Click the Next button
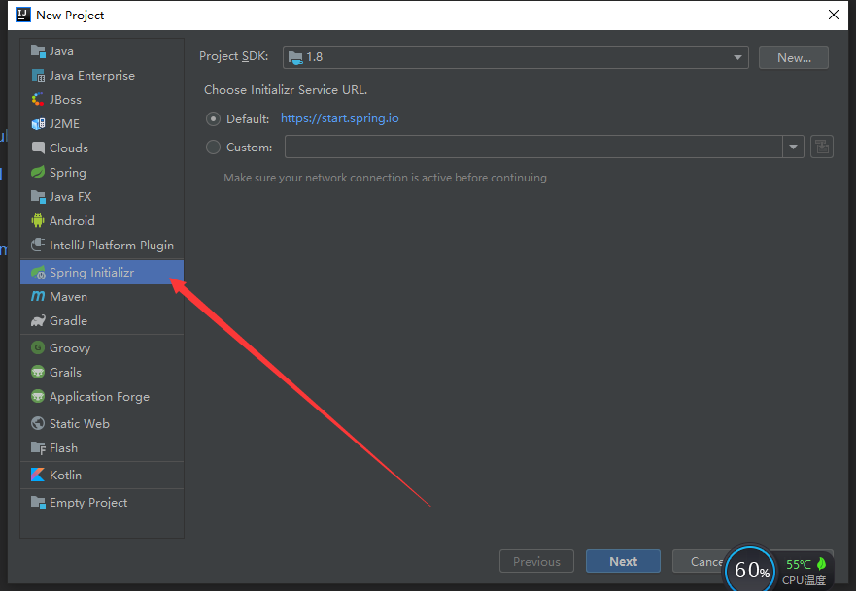The image size is (856, 591). 623,561
